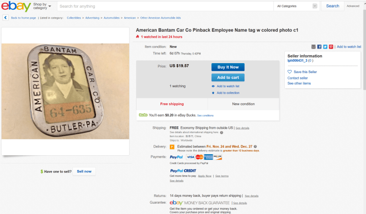Click the eye icon for watch list
366x214 pixels.
[213, 86]
